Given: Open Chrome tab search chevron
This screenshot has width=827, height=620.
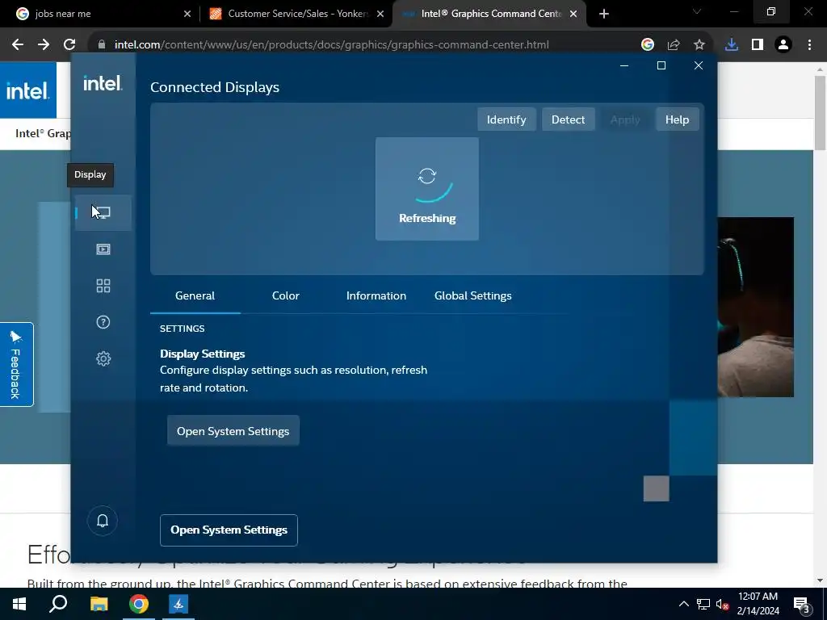Looking at the screenshot, I should [697, 11].
